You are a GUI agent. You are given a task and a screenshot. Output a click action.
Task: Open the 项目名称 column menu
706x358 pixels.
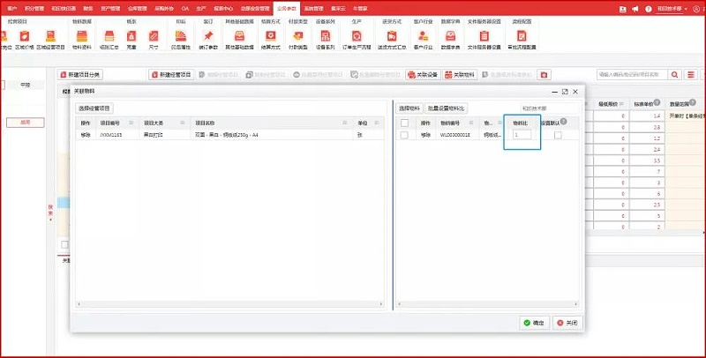pyautogui.click(x=345, y=123)
